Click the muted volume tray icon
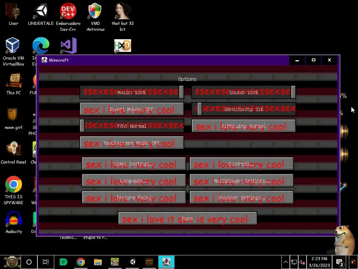358x269 pixels. pyautogui.click(x=302, y=262)
